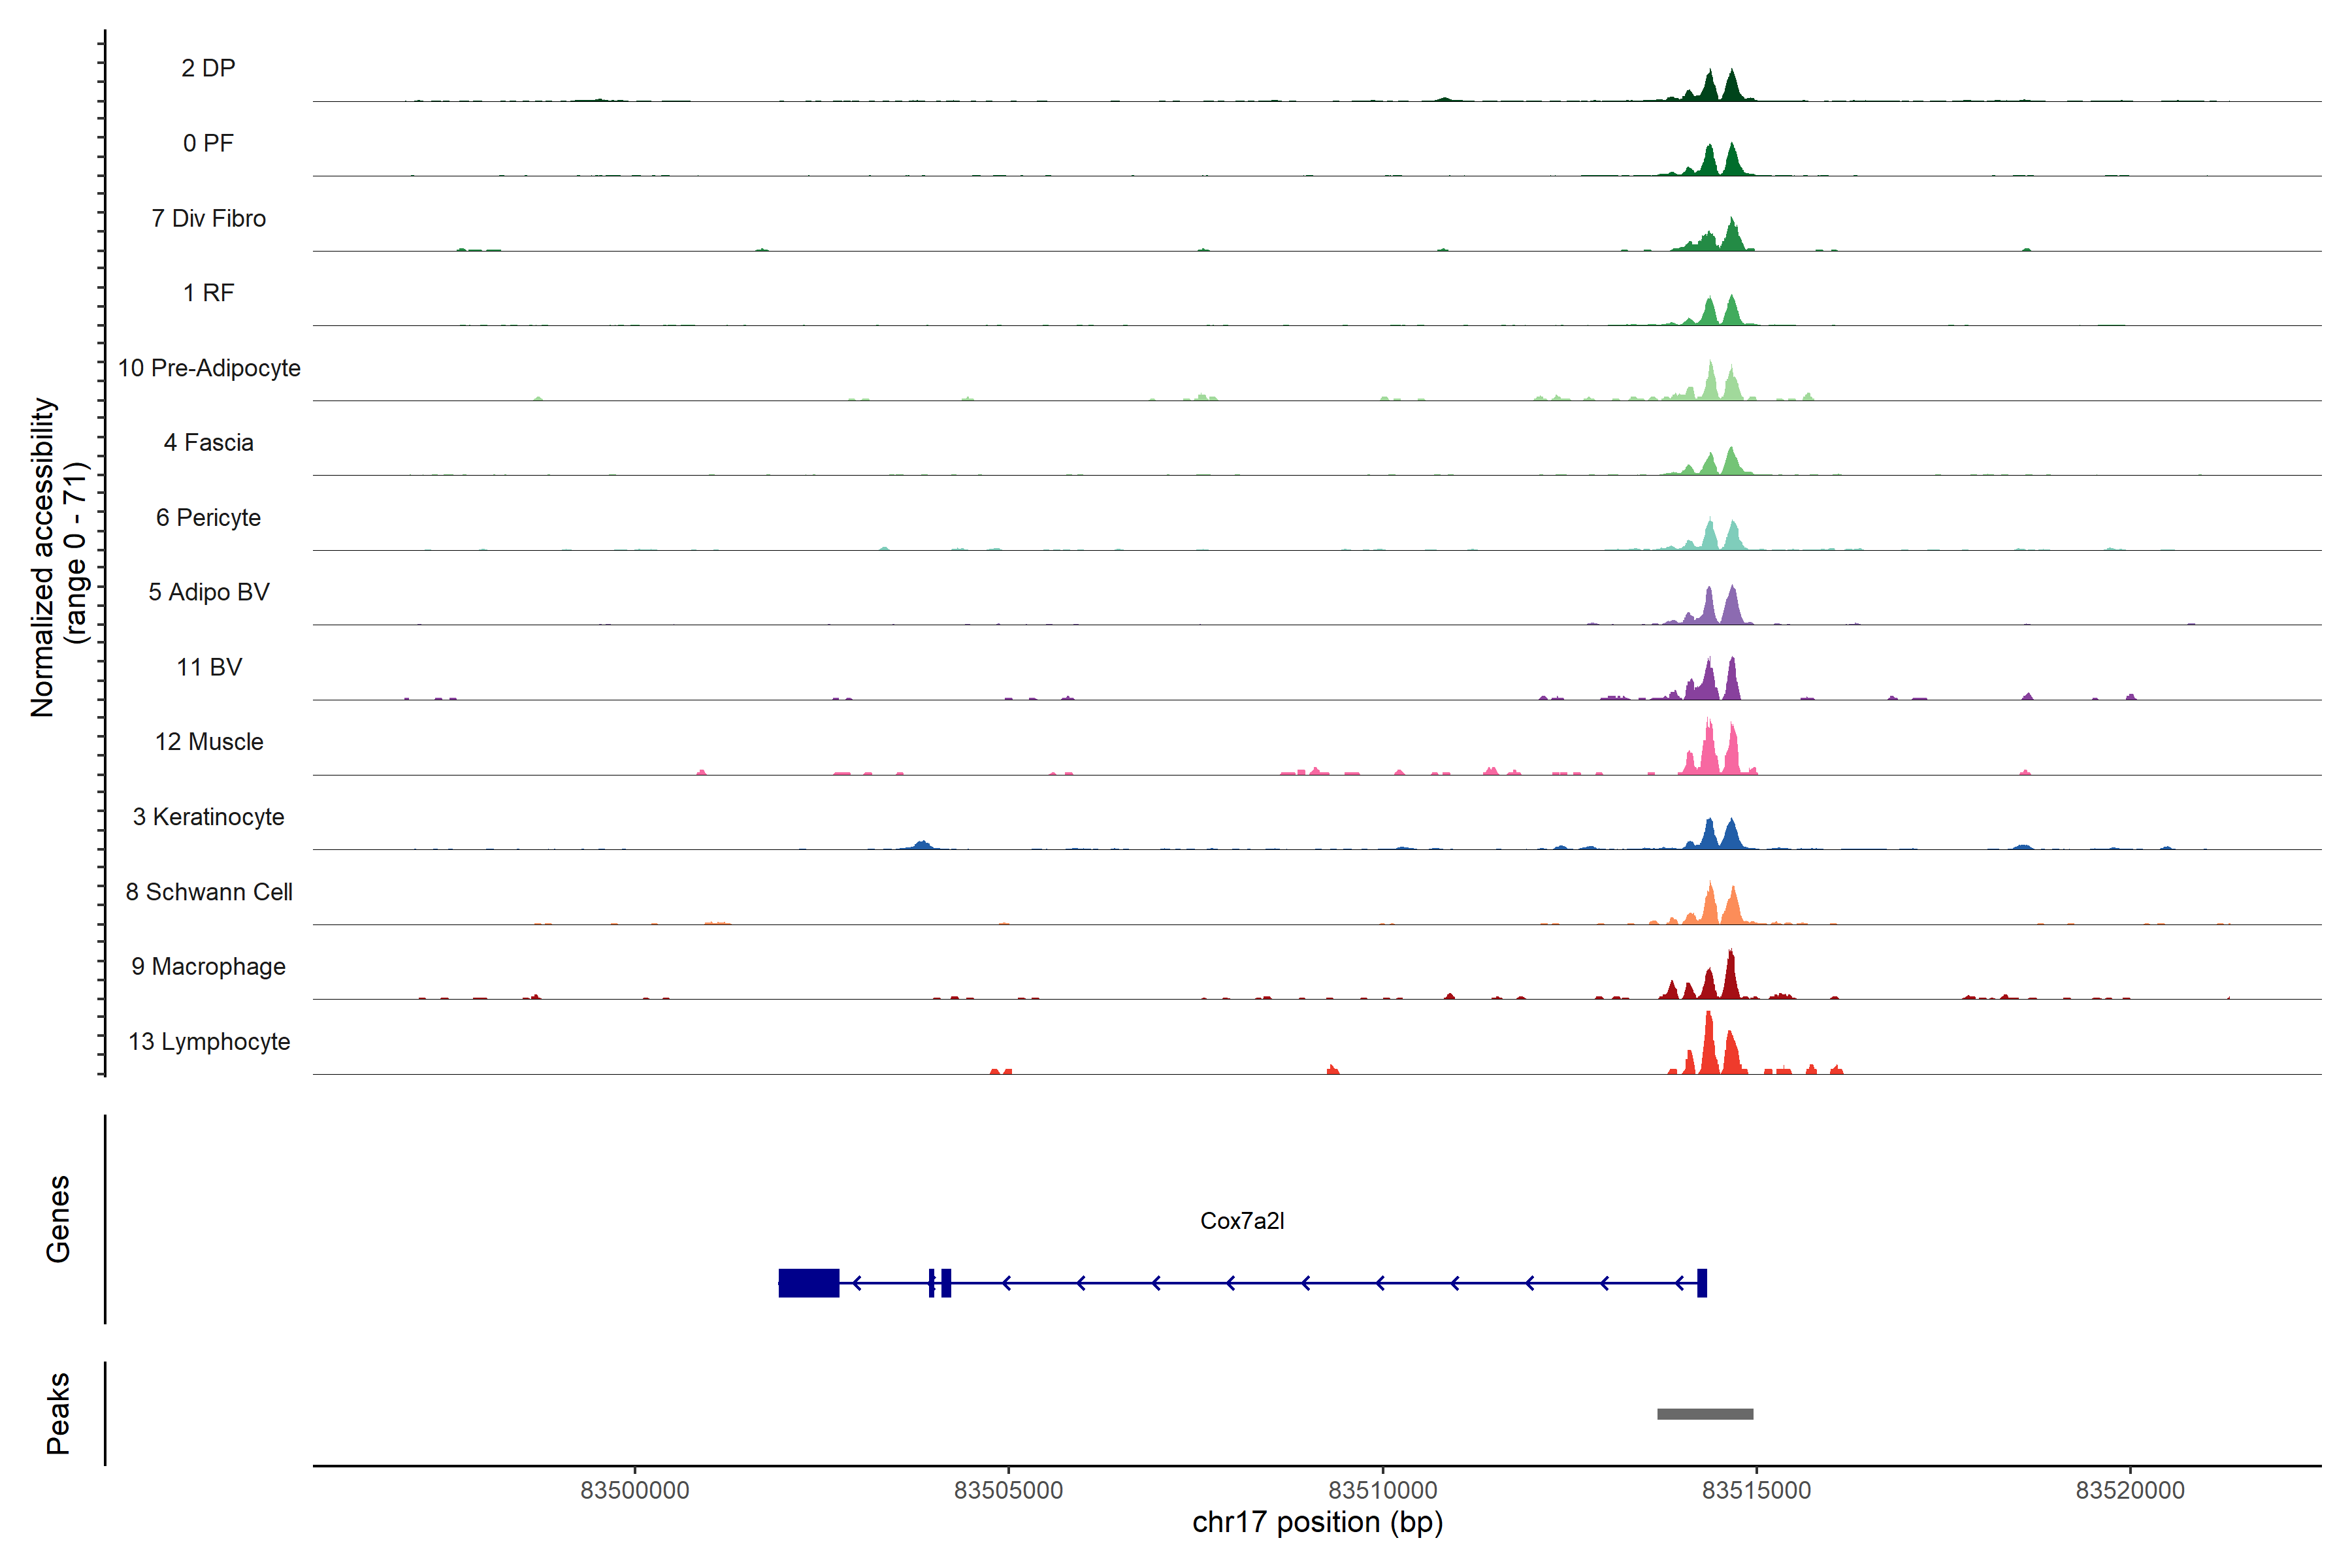Click the 10 Pre-Adipocyte track label
2352x1568 pixels.
tap(209, 368)
